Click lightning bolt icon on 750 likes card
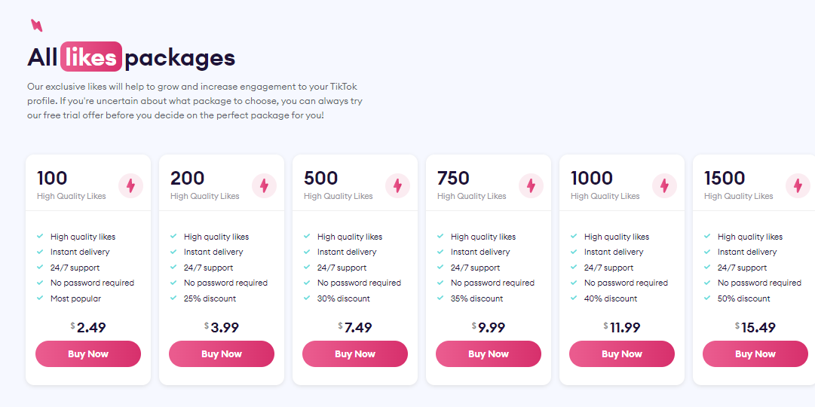This screenshot has width=815, height=407. pyautogui.click(x=532, y=185)
